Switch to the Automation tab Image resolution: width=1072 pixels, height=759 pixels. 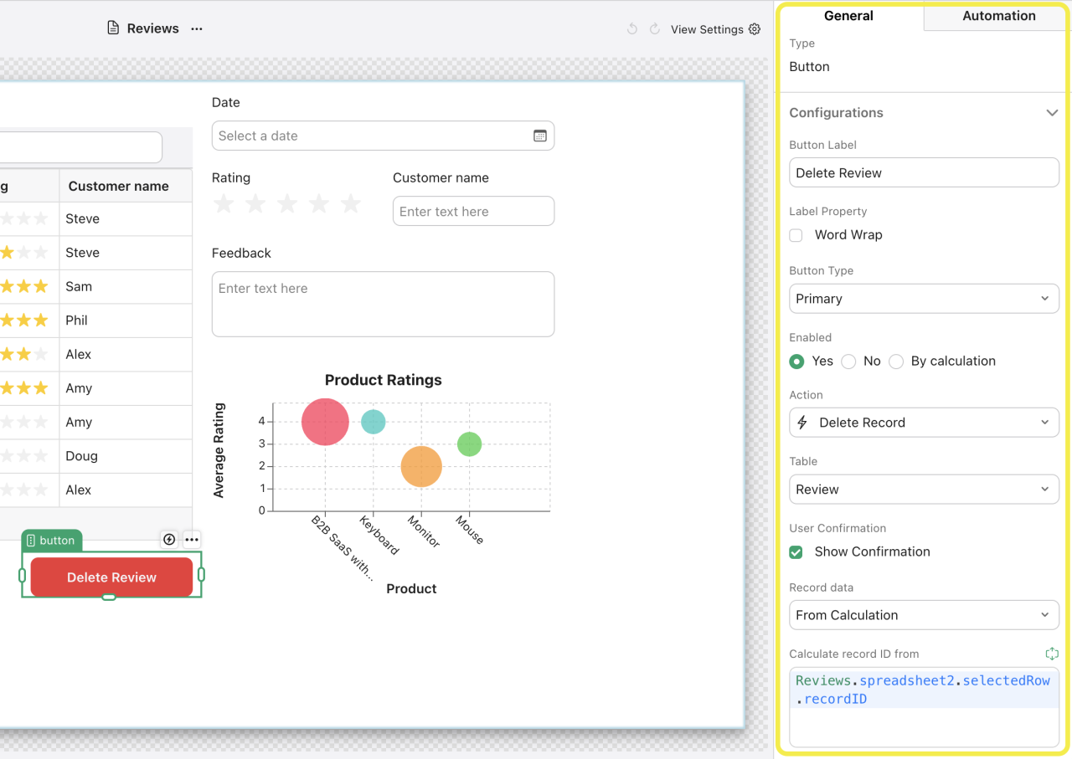998,16
